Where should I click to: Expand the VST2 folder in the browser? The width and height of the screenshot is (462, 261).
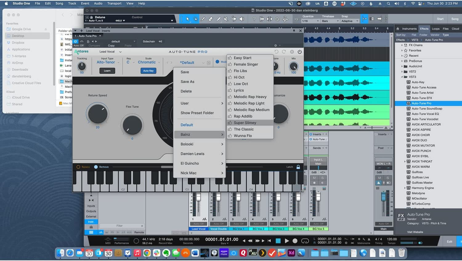pyautogui.click(x=402, y=71)
